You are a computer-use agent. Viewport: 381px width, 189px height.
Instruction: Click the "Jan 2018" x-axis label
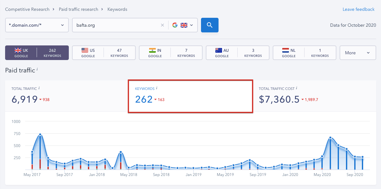coord(97,174)
